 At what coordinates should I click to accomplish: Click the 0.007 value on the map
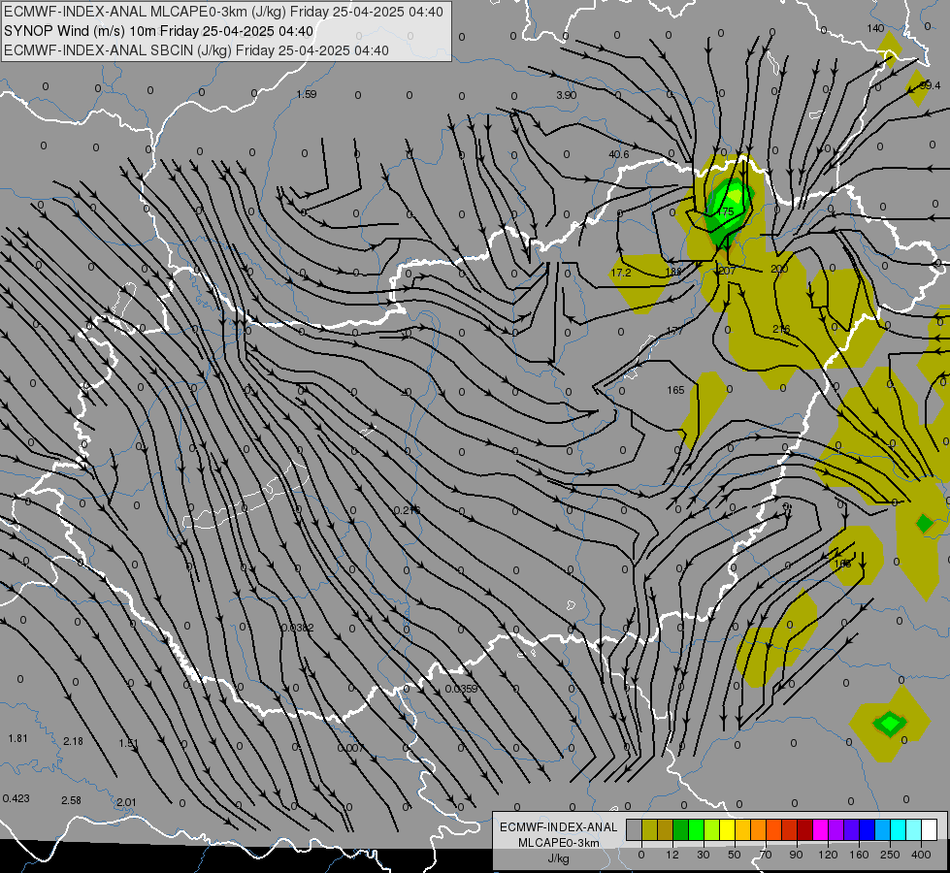(x=350, y=748)
